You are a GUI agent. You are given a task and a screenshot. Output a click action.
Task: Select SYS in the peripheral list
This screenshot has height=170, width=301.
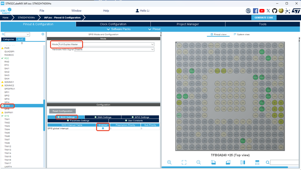[7, 116]
